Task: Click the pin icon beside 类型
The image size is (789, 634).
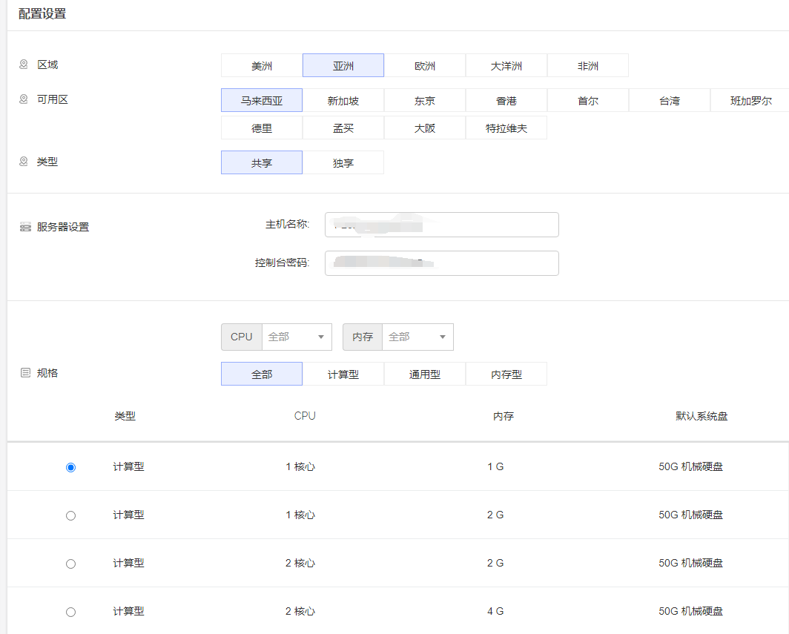Action: 23,161
